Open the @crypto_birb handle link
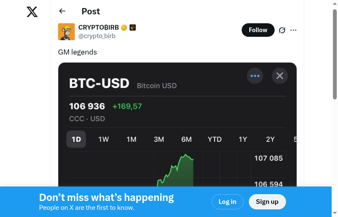The height and width of the screenshot is (217, 338). (x=97, y=36)
